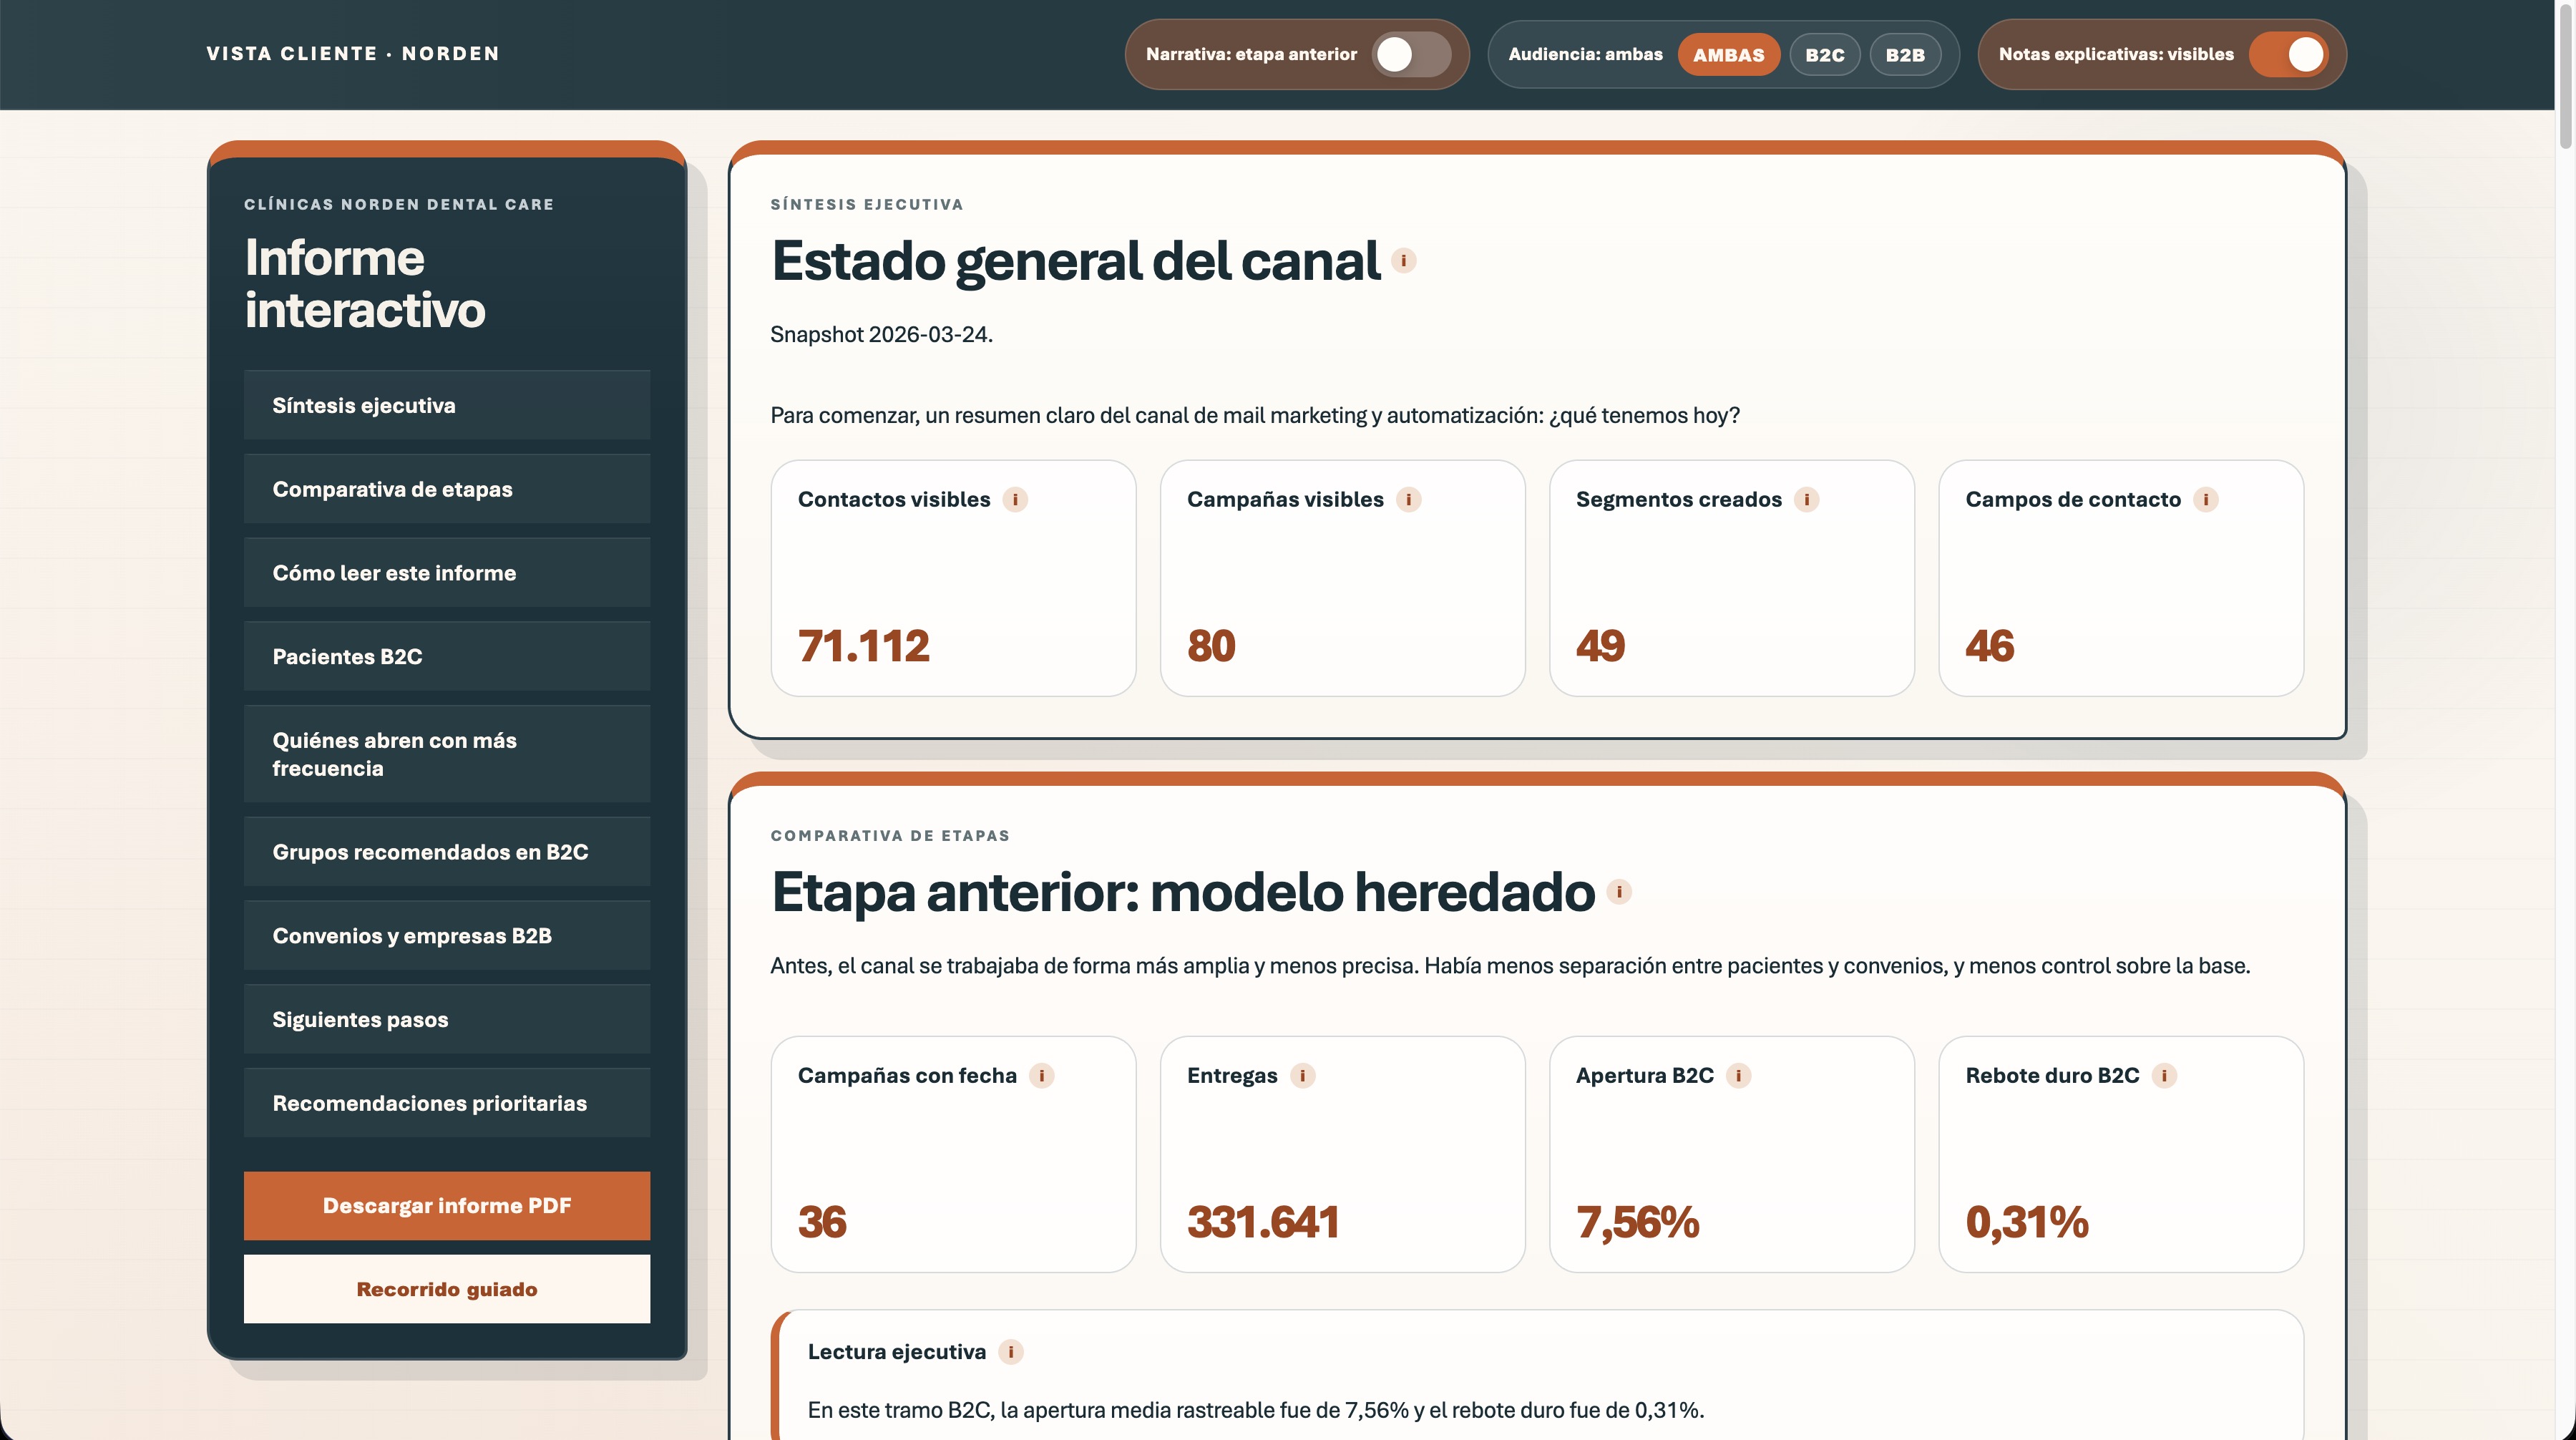The height and width of the screenshot is (1440, 2576).
Task: Open Pacientes B2C in sidebar
Action: [x=446, y=657]
